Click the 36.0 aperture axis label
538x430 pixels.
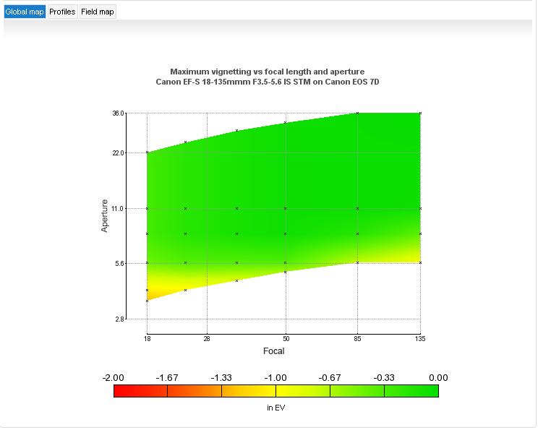point(118,113)
